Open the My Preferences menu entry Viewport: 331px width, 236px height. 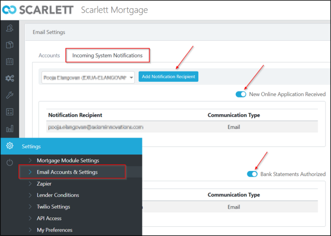(54, 230)
